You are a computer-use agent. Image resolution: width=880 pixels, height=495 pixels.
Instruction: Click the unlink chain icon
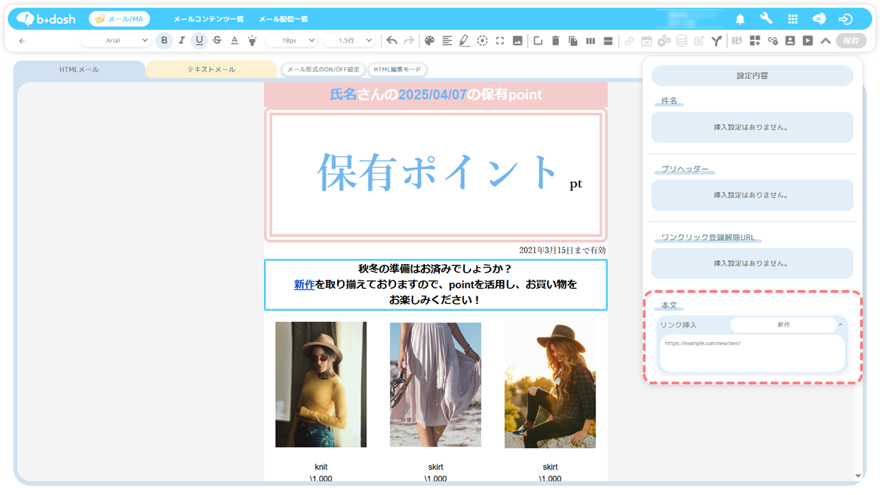click(x=773, y=41)
